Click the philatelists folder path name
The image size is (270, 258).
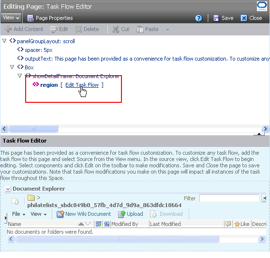click(x=105, y=205)
